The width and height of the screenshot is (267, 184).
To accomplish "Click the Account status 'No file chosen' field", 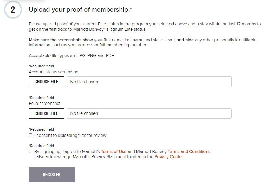I will coord(149,82).
